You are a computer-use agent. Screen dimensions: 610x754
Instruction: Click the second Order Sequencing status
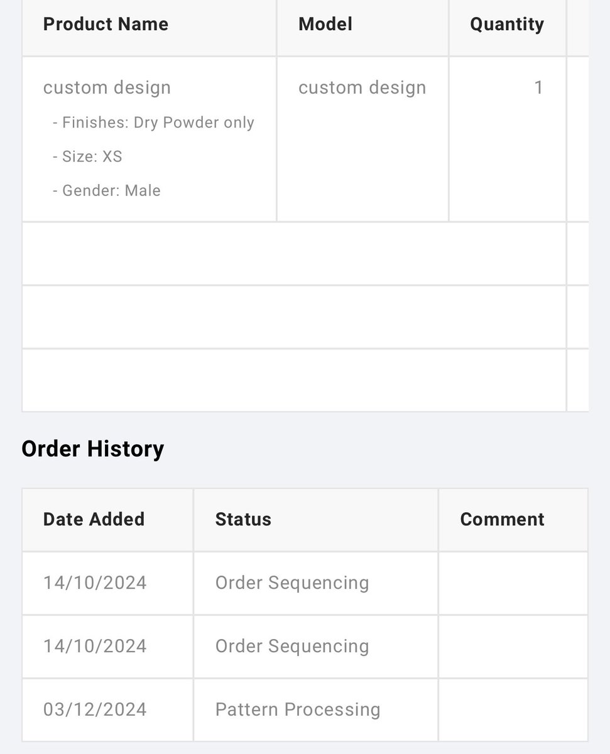[292, 646]
